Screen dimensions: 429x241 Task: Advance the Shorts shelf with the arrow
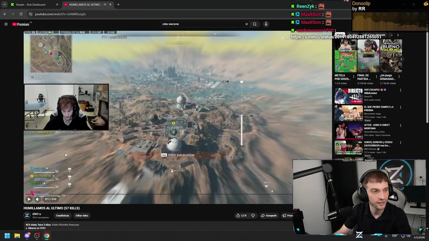pyautogui.click(x=401, y=59)
